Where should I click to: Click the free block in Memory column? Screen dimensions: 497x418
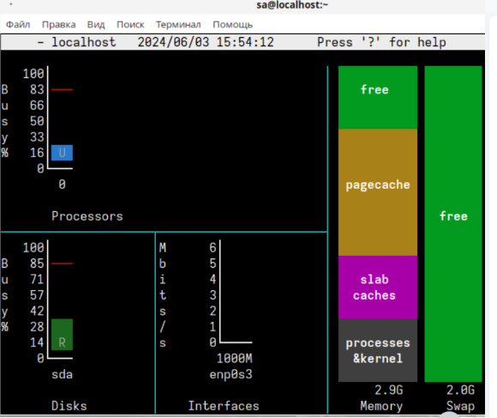pos(378,98)
